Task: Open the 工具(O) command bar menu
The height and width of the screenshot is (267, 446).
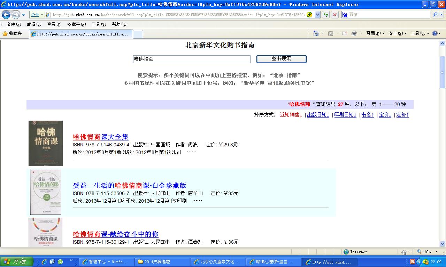Action: tap(420, 33)
